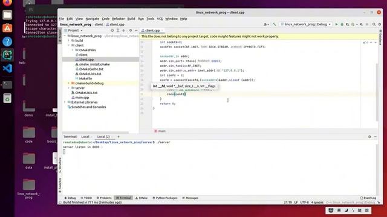Open the Messages tool window button

tap(190, 198)
